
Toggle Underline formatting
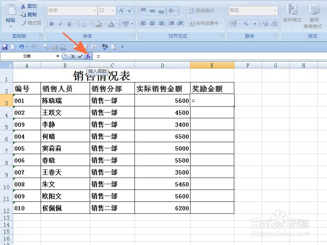(x=68, y=23)
